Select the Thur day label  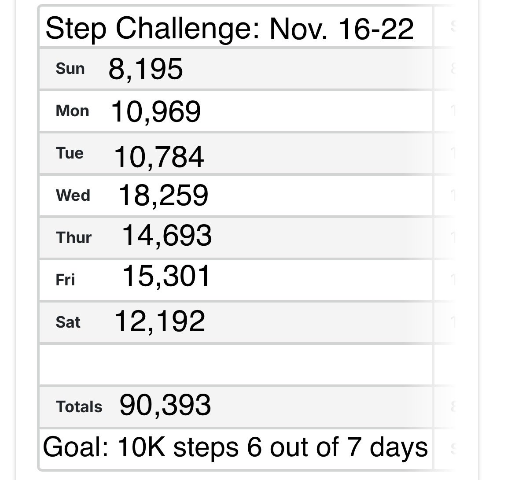coord(74,238)
